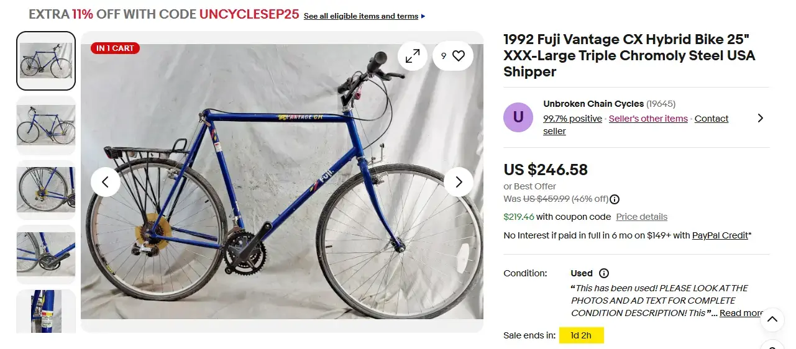Select the frame sticker thumbnail
Viewport: 796px width, 349px height.
pyautogui.click(x=46, y=312)
